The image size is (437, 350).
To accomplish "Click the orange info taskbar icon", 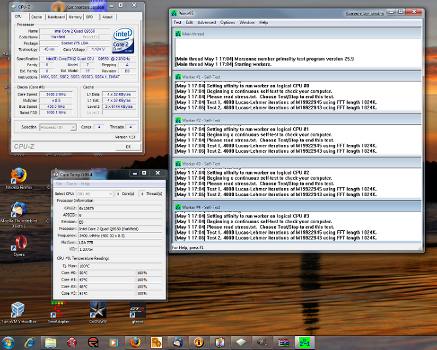I will pyautogui.click(x=199, y=342).
